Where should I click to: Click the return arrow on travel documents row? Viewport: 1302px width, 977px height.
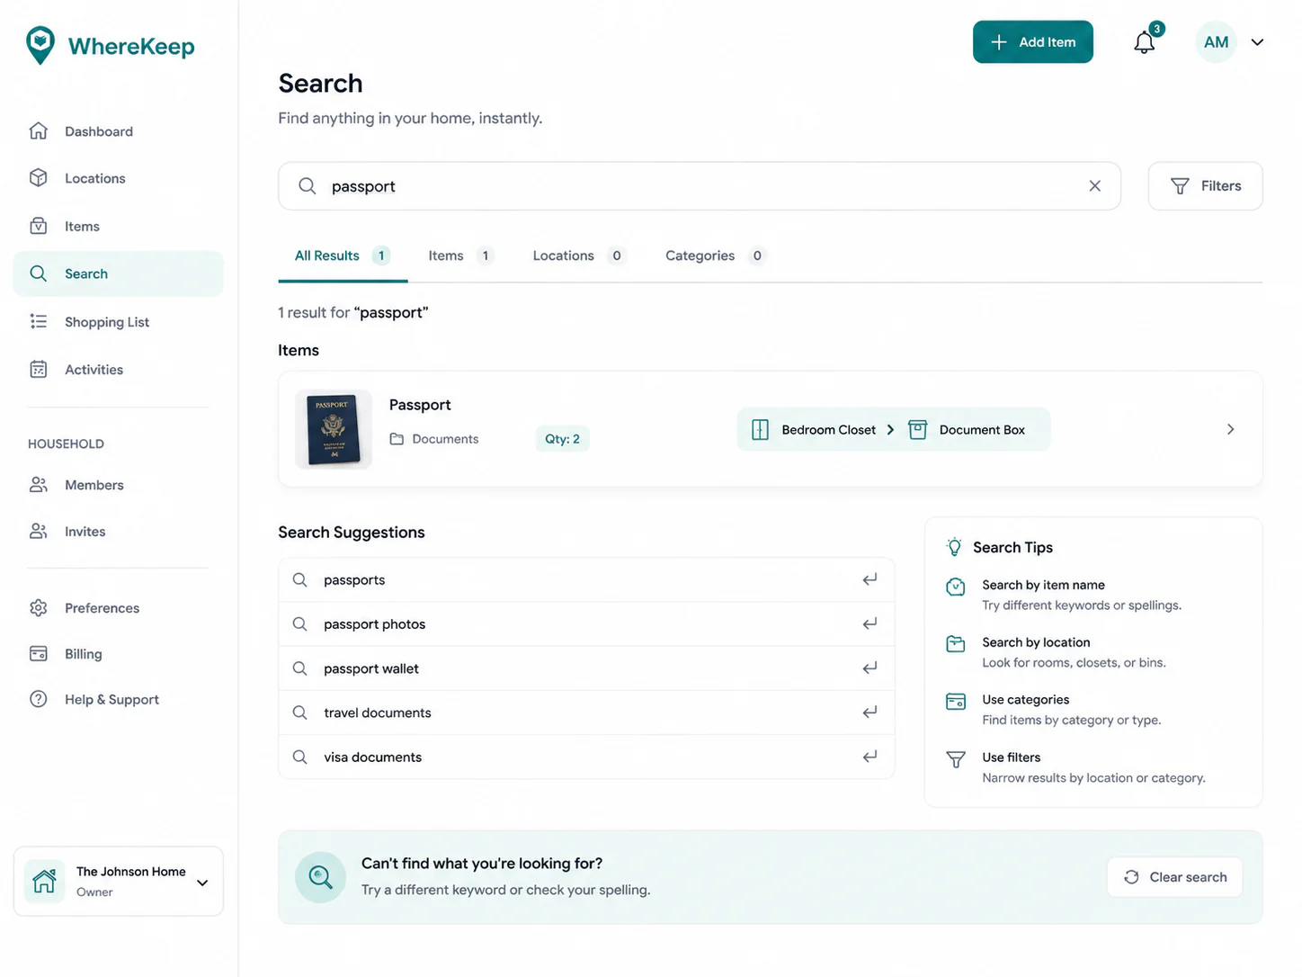pos(869,713)
